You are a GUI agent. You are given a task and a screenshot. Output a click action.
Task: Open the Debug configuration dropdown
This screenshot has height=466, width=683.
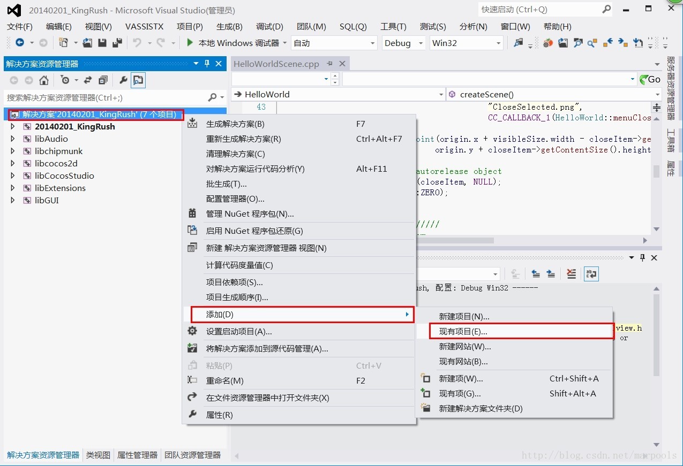tap(404, 43)
